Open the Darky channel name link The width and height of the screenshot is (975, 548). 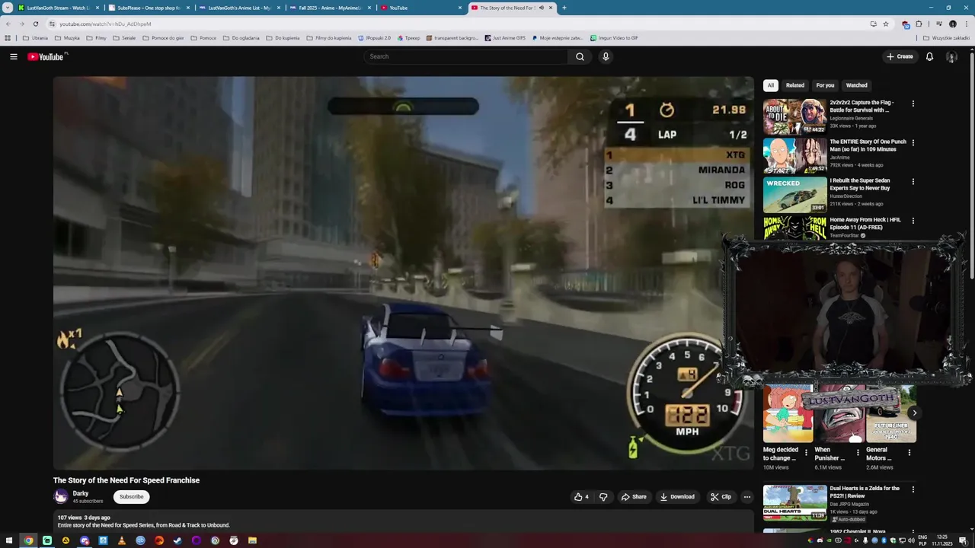tap(81, 493)
